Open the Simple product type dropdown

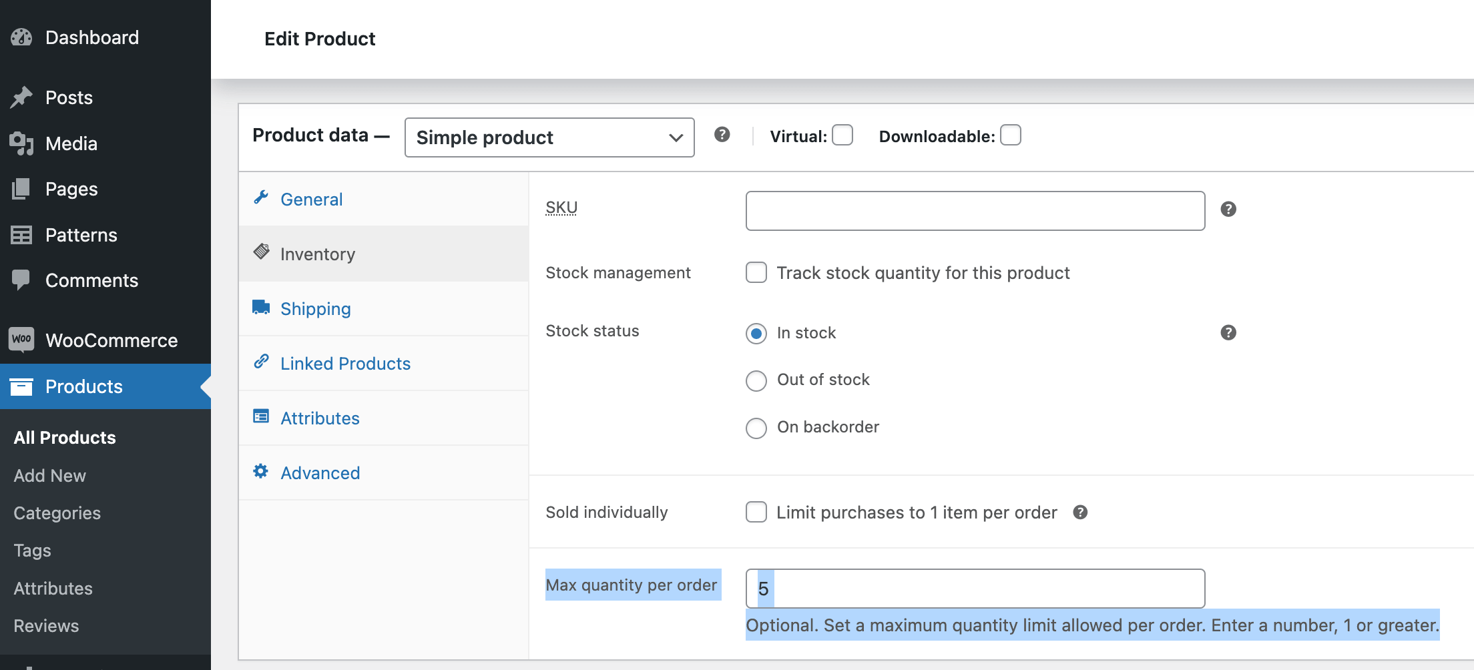549,137
